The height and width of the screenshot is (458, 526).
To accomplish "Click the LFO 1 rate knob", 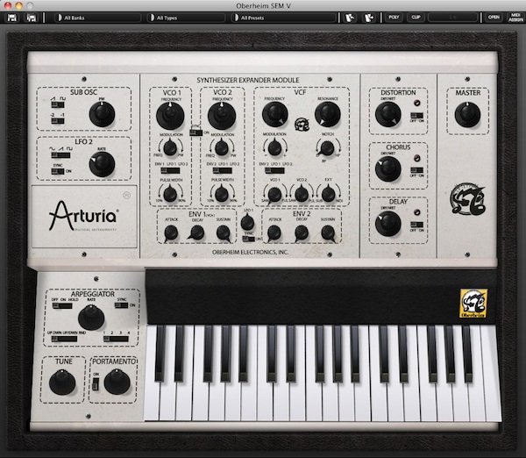I will click(x=247, y=222).
